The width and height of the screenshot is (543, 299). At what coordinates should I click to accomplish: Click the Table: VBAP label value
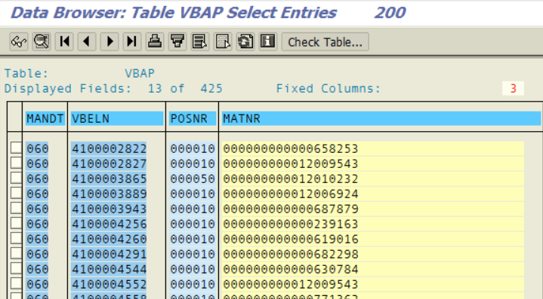pyautogui.click(x=140, y=73)
